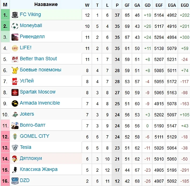The width and height of the screenshot is (190, 186).
Task: Click the LIFE! round team logo
Action: pos(15,48)
